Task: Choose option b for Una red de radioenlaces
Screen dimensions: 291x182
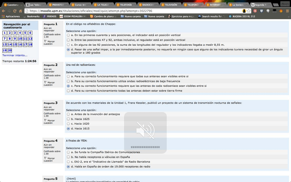Action: pyautogui.click(x=69, y=81)
